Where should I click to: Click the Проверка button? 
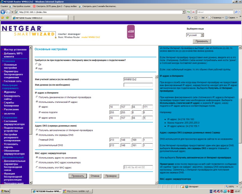click(111, 176)
